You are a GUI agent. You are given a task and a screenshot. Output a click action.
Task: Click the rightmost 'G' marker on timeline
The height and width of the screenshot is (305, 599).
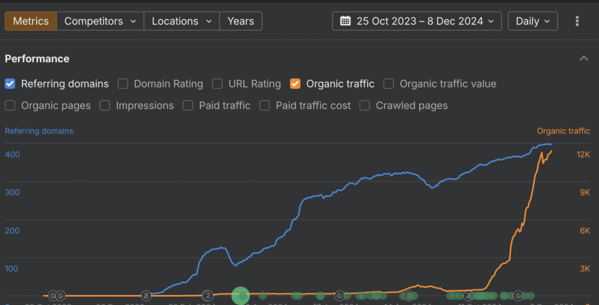518,296
